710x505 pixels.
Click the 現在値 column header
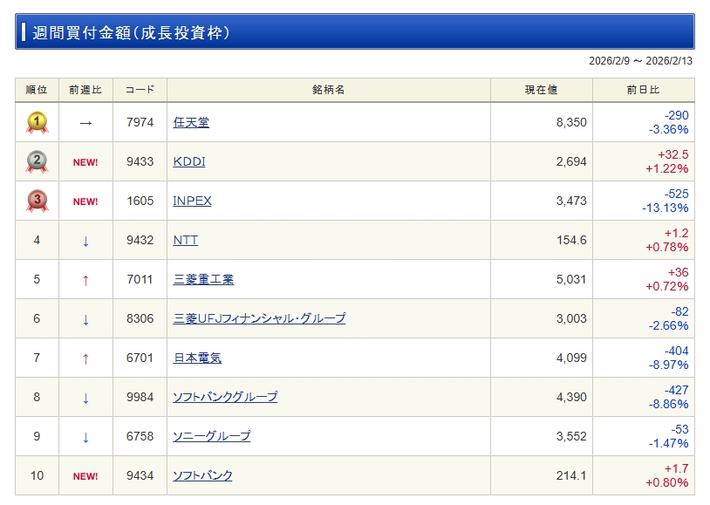click(x=541, y=90)
